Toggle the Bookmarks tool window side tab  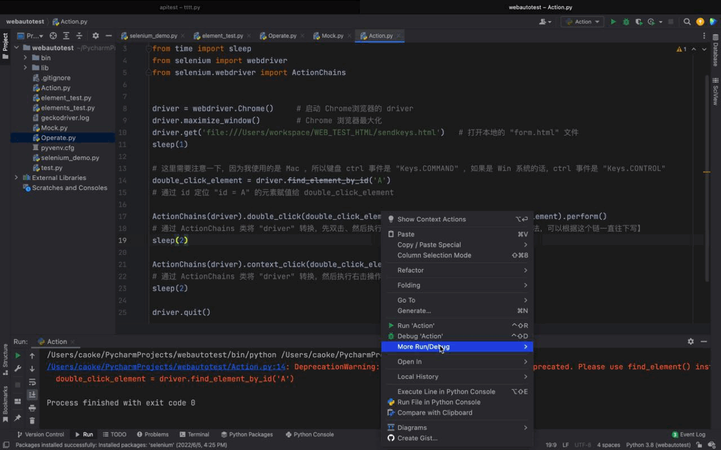point(5,404)
